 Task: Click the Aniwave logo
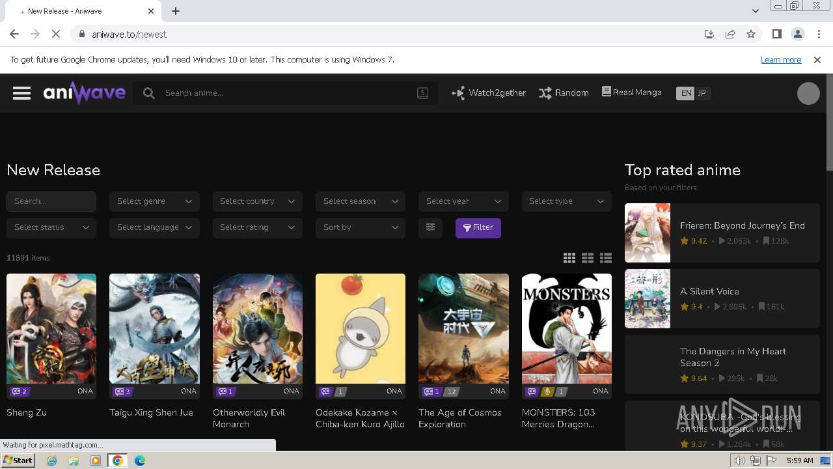pyautogui.click(x=85, y=92)
